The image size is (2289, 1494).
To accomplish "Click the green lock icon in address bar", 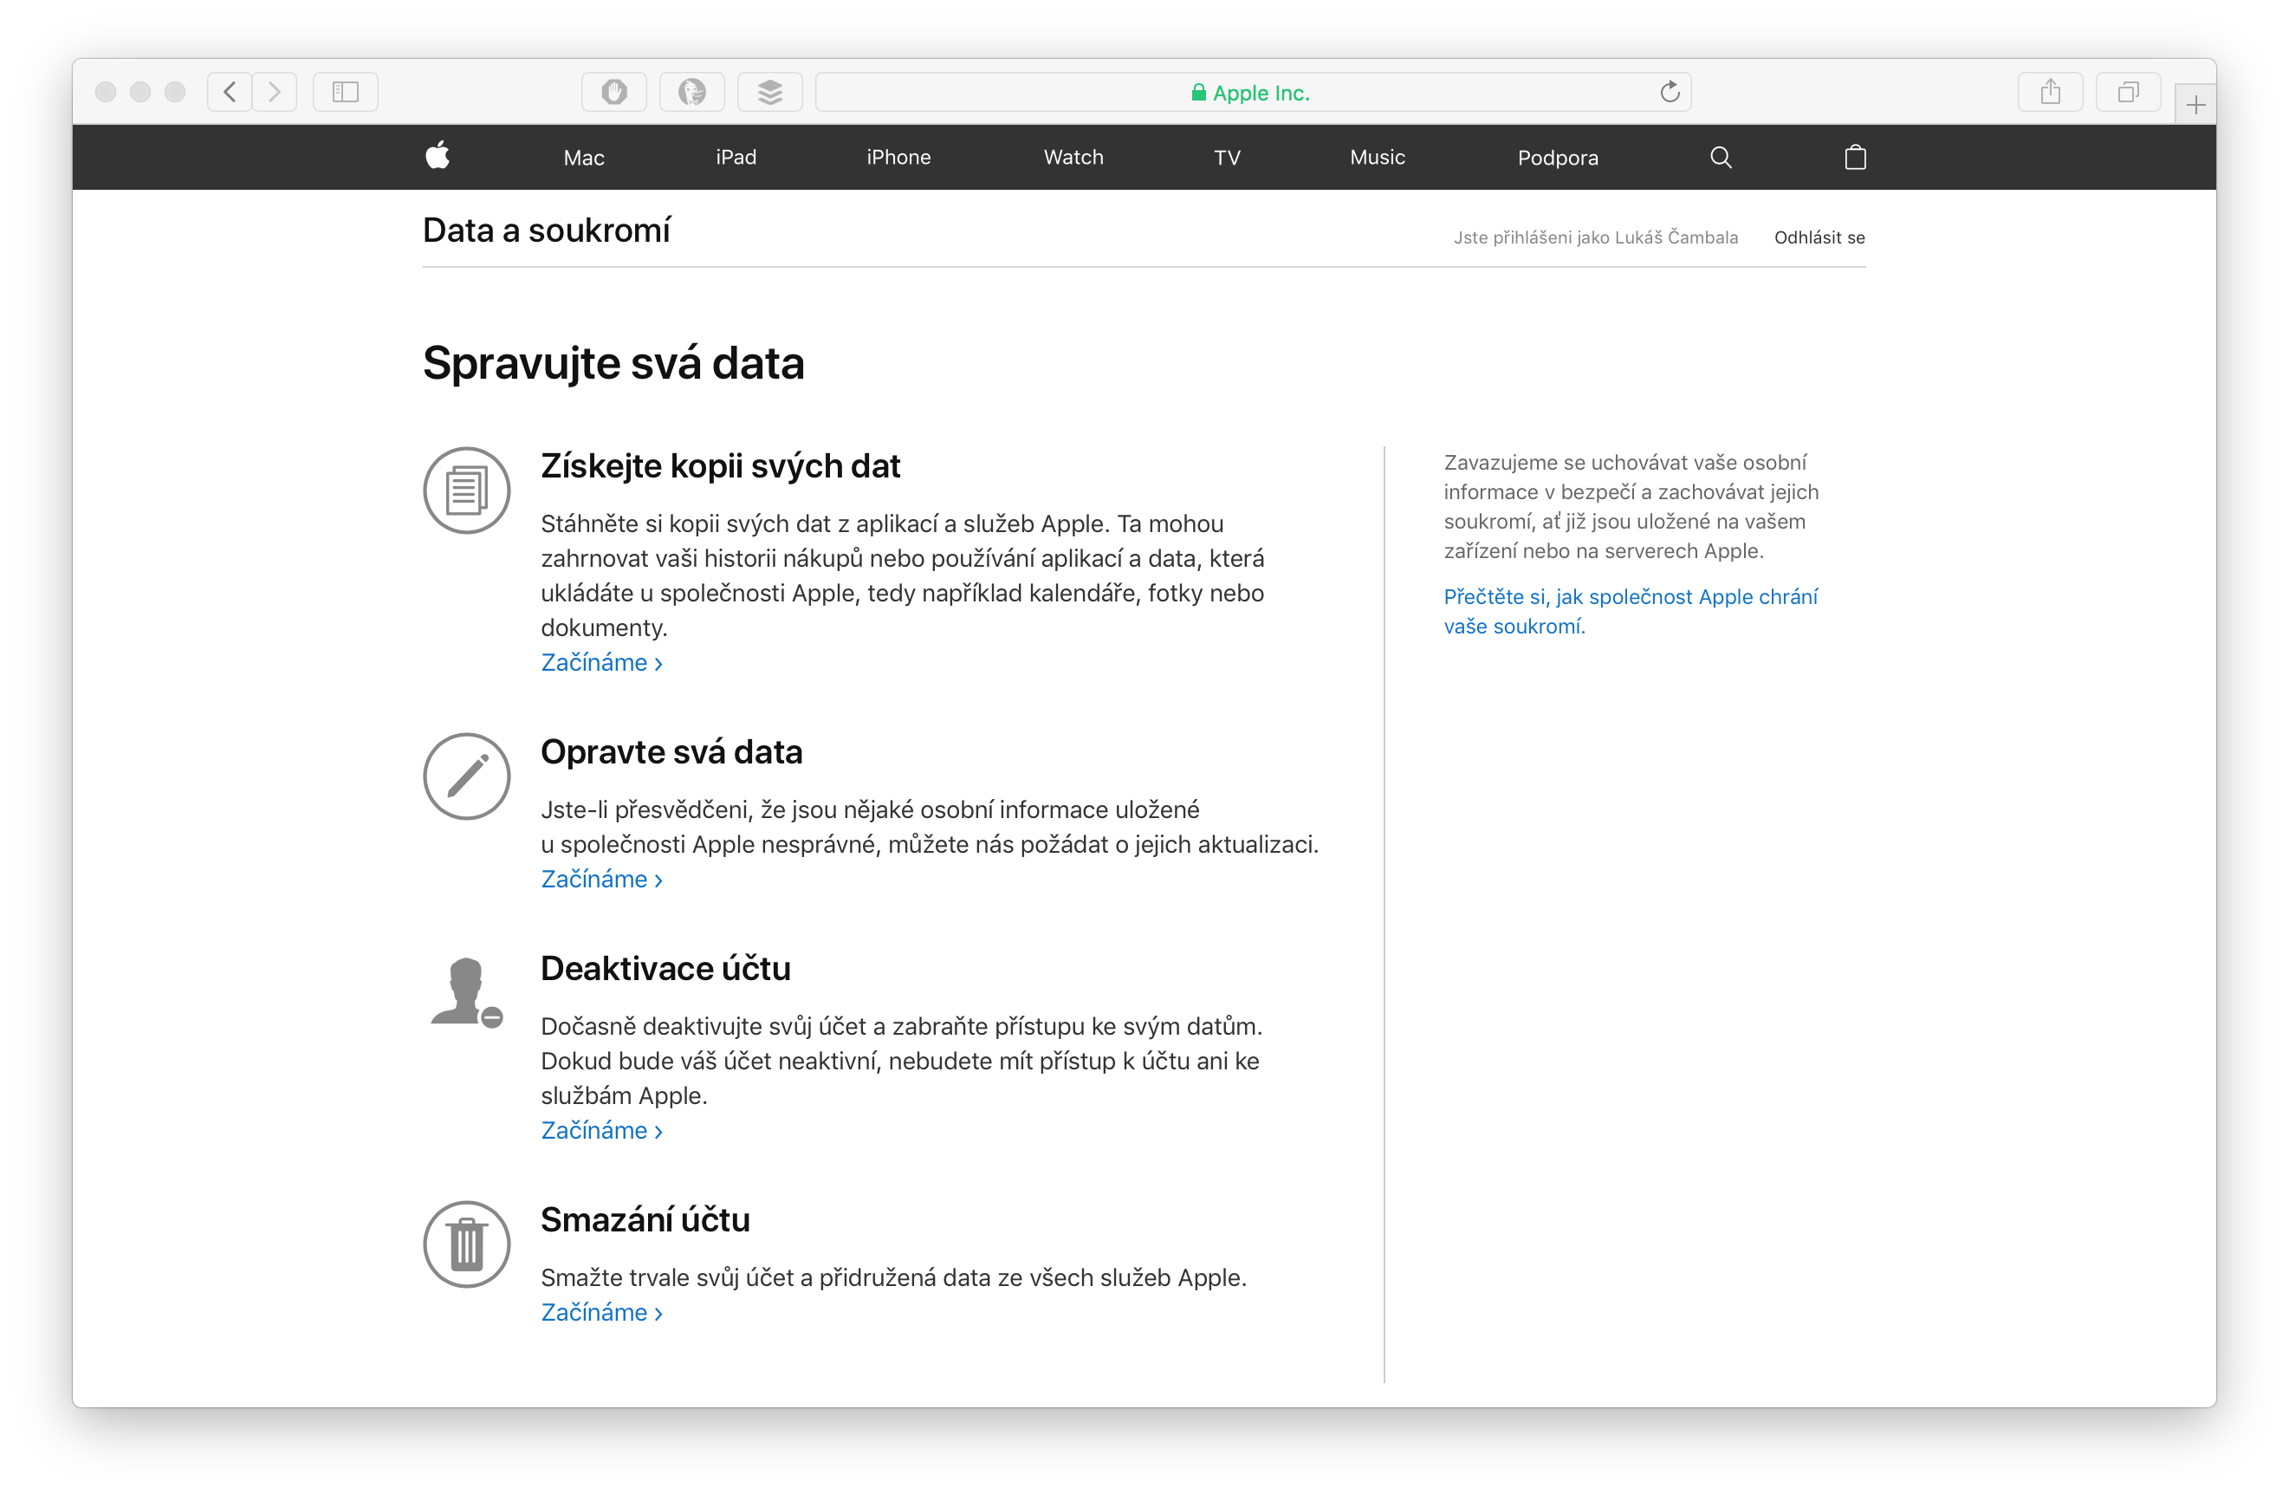I will (x=1198, y=93).
